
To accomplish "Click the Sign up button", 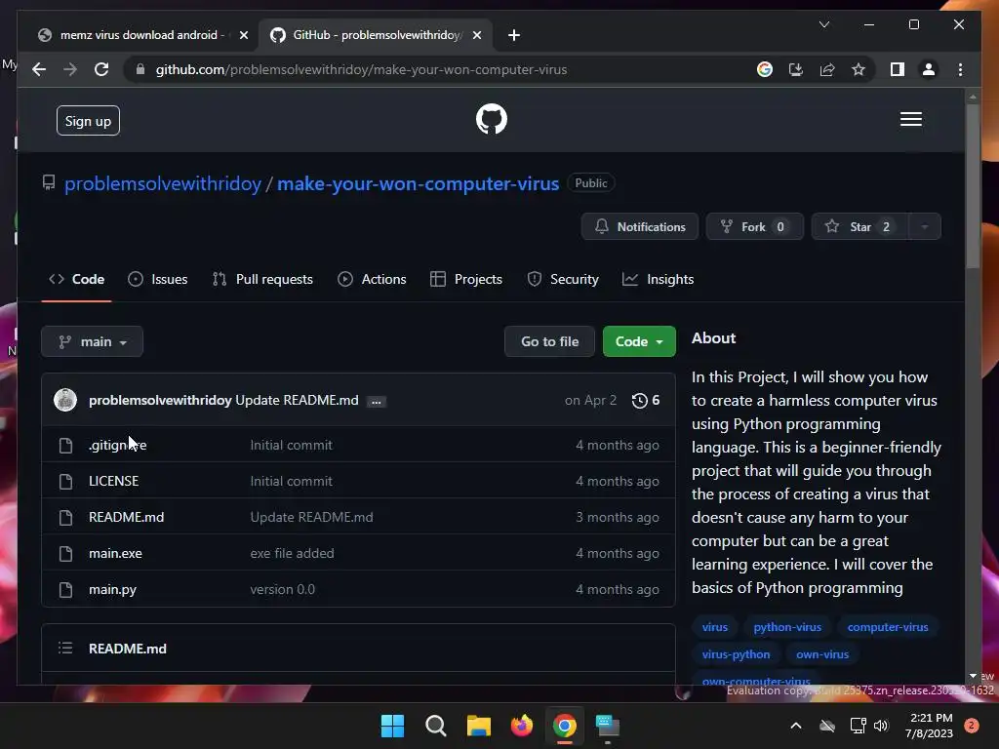I will pos(88,121).
